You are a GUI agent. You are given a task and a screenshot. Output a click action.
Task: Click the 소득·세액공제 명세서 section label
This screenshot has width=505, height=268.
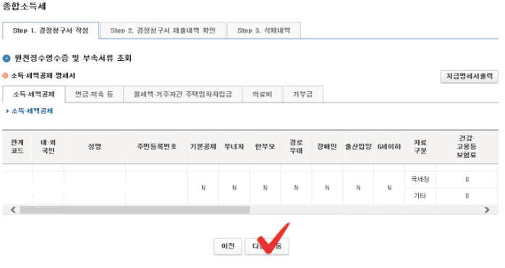tap(43, 76)
